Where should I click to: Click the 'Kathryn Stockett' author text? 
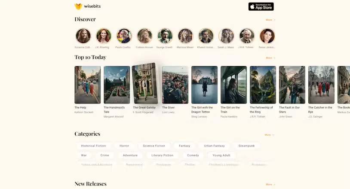pos(84,113)
